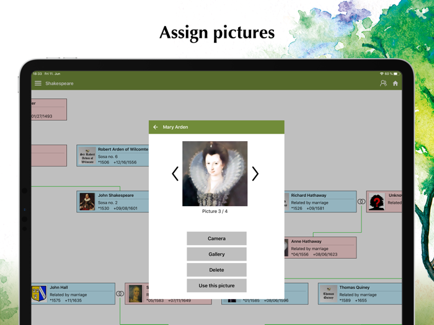This screenshot has width=434, height=325.
Task: Open the persons list icon in header
Action: (x=383, y=83)
